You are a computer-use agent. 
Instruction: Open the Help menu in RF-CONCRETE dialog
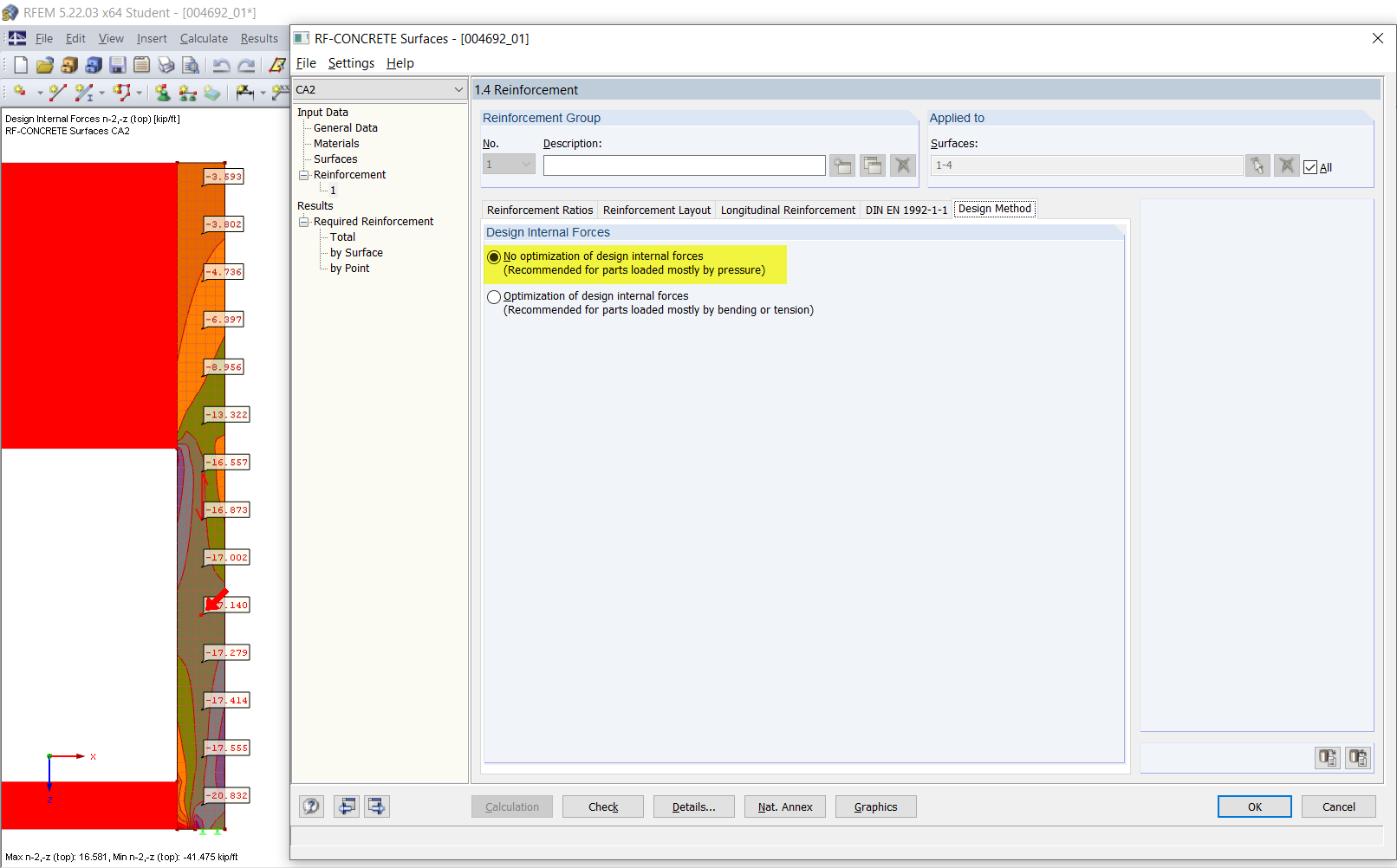tap(400, 63)
